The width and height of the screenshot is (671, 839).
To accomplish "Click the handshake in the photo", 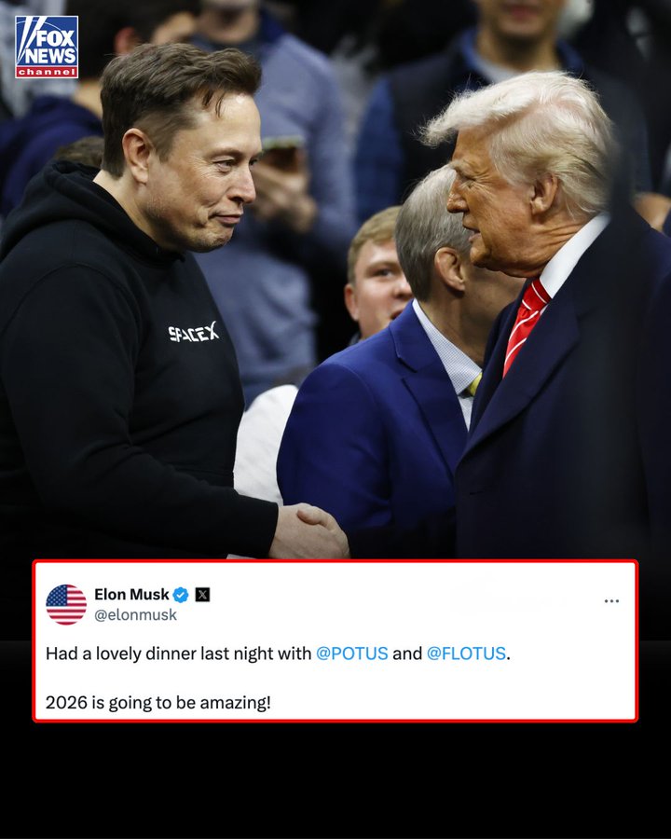I will [309, 531].
